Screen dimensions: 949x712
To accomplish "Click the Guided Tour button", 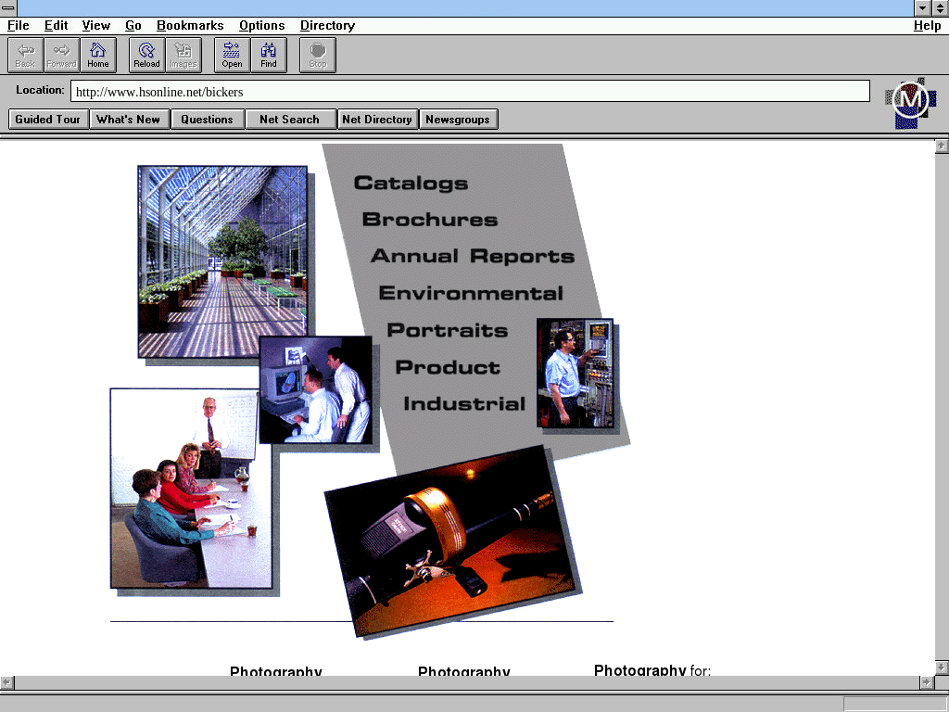I will pos(48,120).
